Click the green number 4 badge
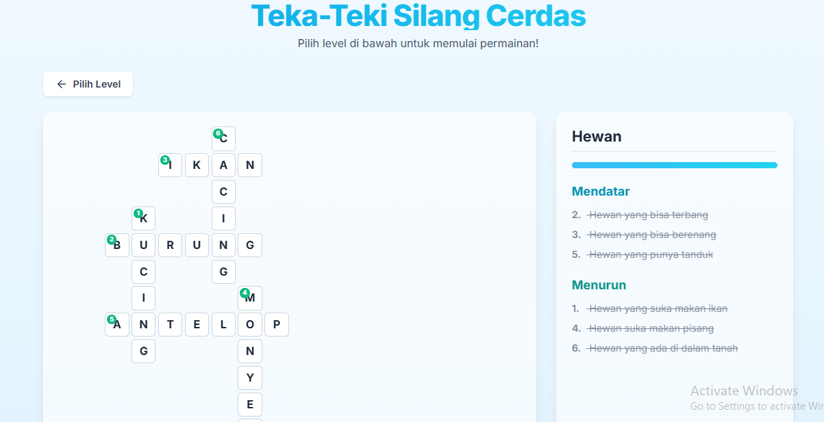The image size is (824, 422). [245, 293]
